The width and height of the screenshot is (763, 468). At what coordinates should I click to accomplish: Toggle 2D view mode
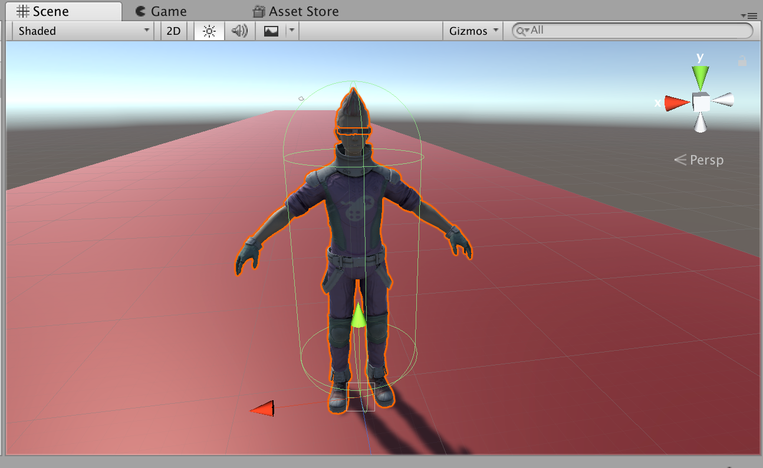[173, 31]
